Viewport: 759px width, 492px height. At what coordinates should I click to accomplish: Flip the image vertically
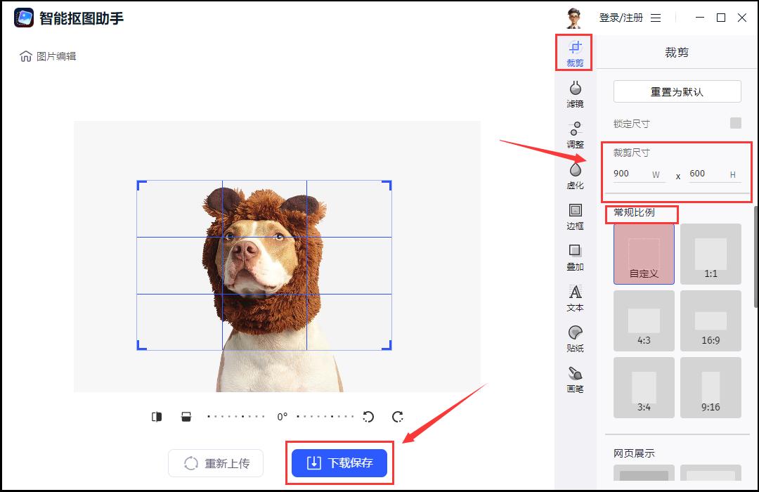click(186, 417)
